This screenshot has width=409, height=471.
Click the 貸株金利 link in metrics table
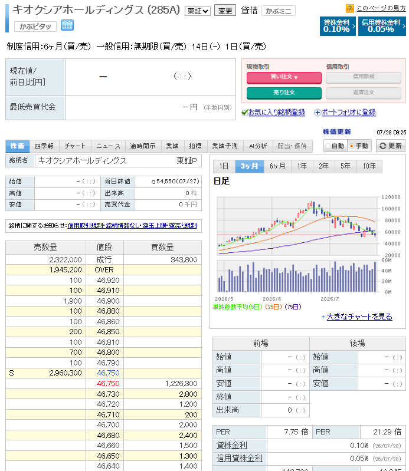(x=232, y=446)
